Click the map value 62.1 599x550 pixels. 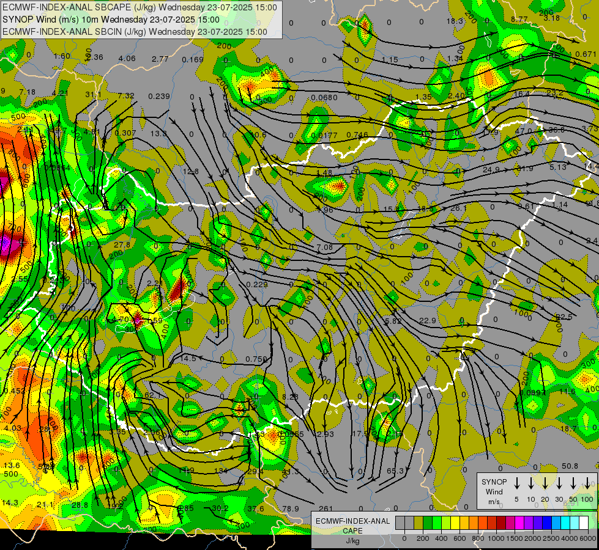pyautogui.click(x=152, y=395)
